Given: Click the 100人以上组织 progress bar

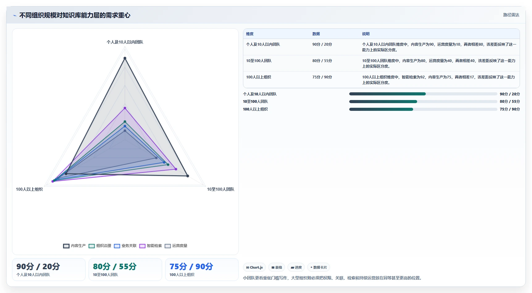Looking at the screenshot, I should 423,109.
